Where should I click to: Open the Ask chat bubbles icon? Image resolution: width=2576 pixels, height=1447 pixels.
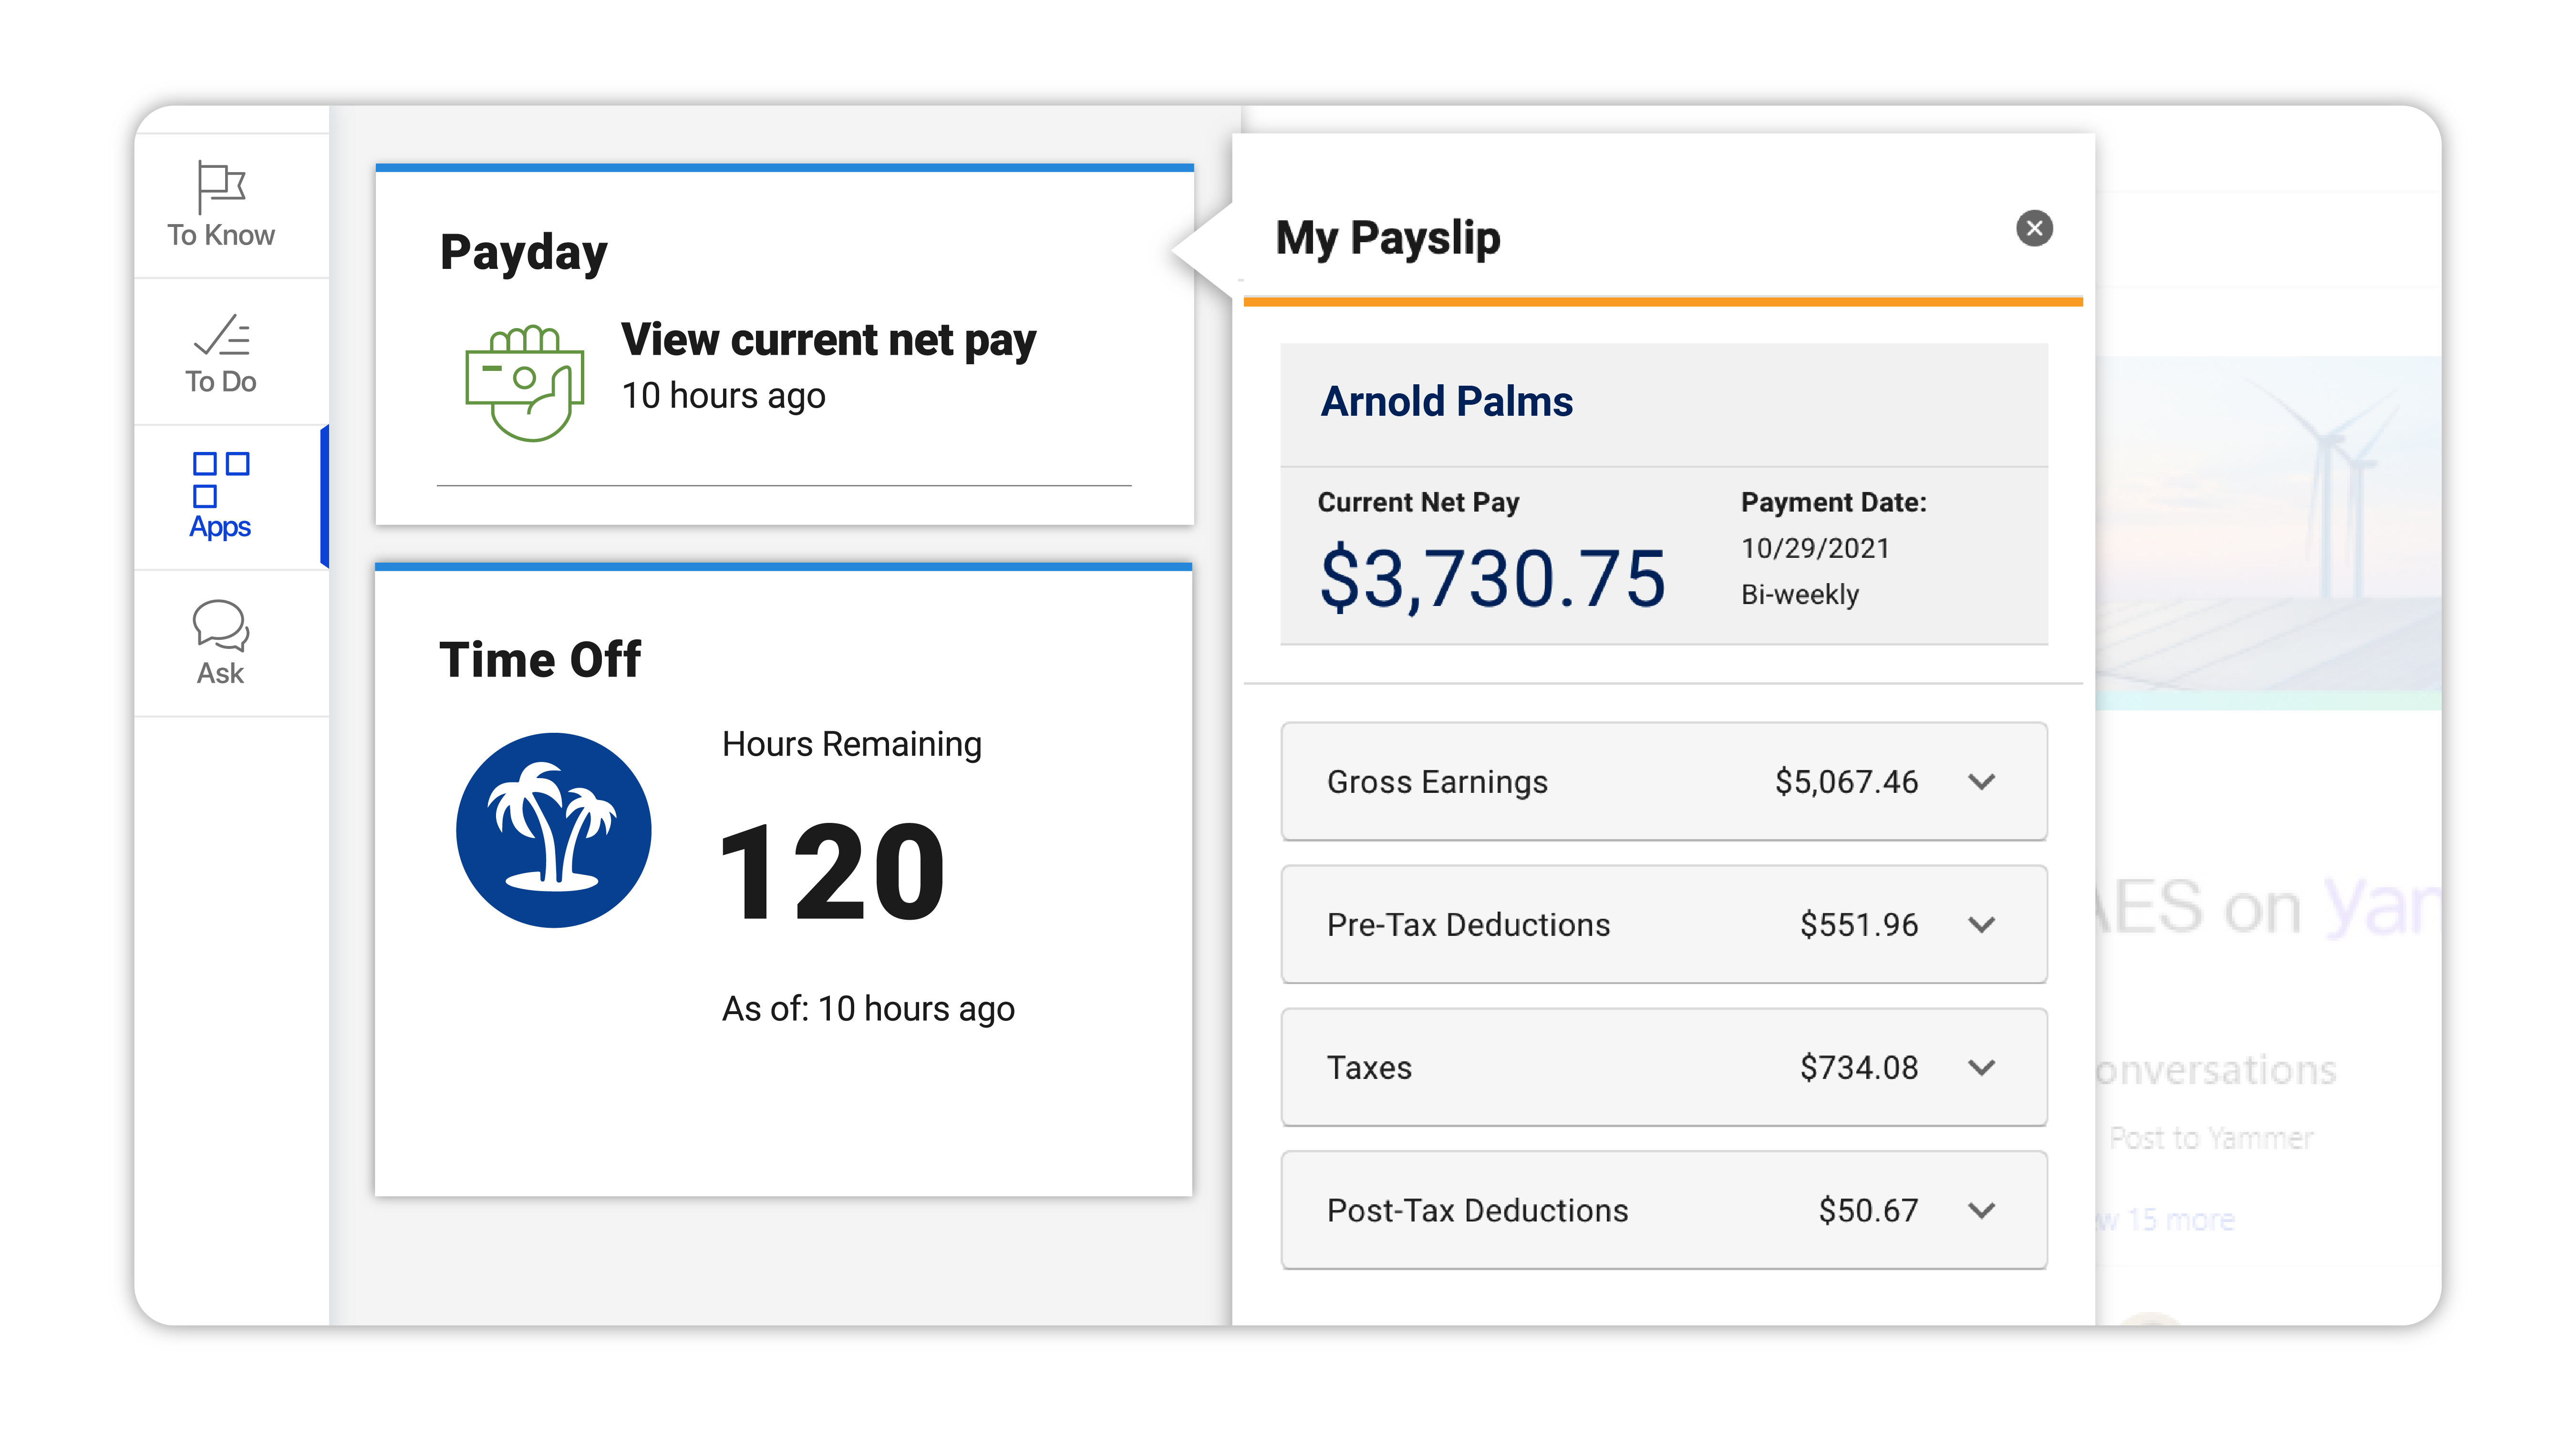pyautogui.click(x=220, y=626)
